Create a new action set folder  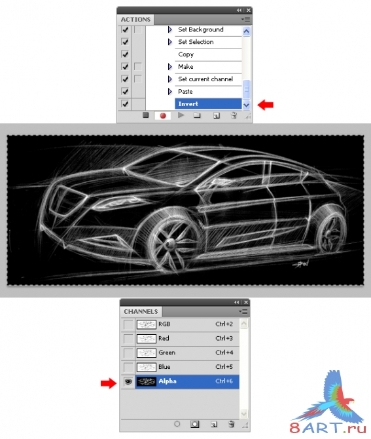197,115
